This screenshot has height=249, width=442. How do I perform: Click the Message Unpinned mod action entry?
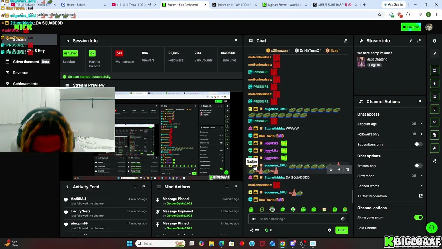198,213
